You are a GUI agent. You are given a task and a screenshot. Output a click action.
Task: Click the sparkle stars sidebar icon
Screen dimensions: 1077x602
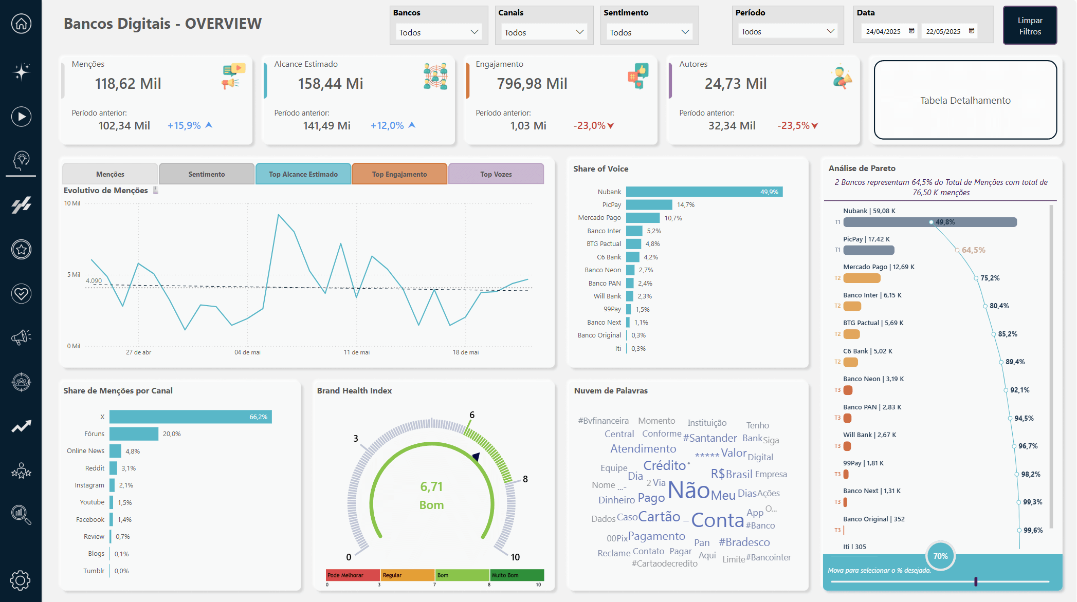point(21,71)
